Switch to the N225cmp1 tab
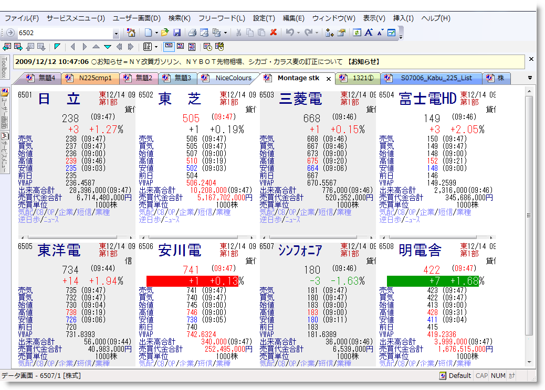 [x=91, y=78]
